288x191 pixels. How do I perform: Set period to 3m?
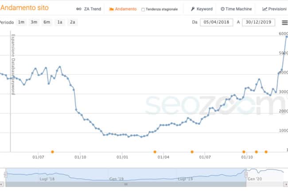34,22
